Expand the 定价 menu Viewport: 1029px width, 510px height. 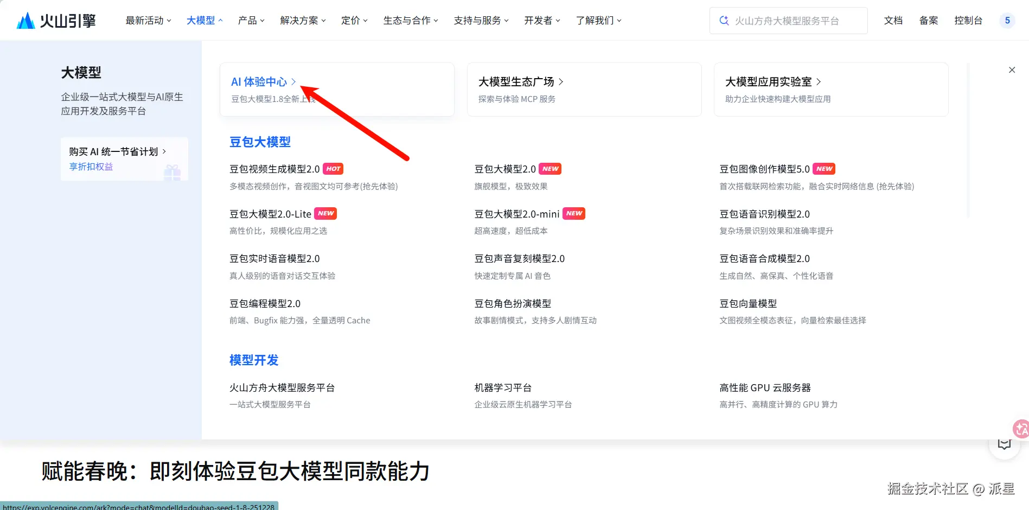[x=354, y=21]
